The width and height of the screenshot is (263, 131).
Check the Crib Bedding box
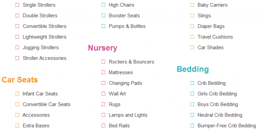(x=192, y=83)
